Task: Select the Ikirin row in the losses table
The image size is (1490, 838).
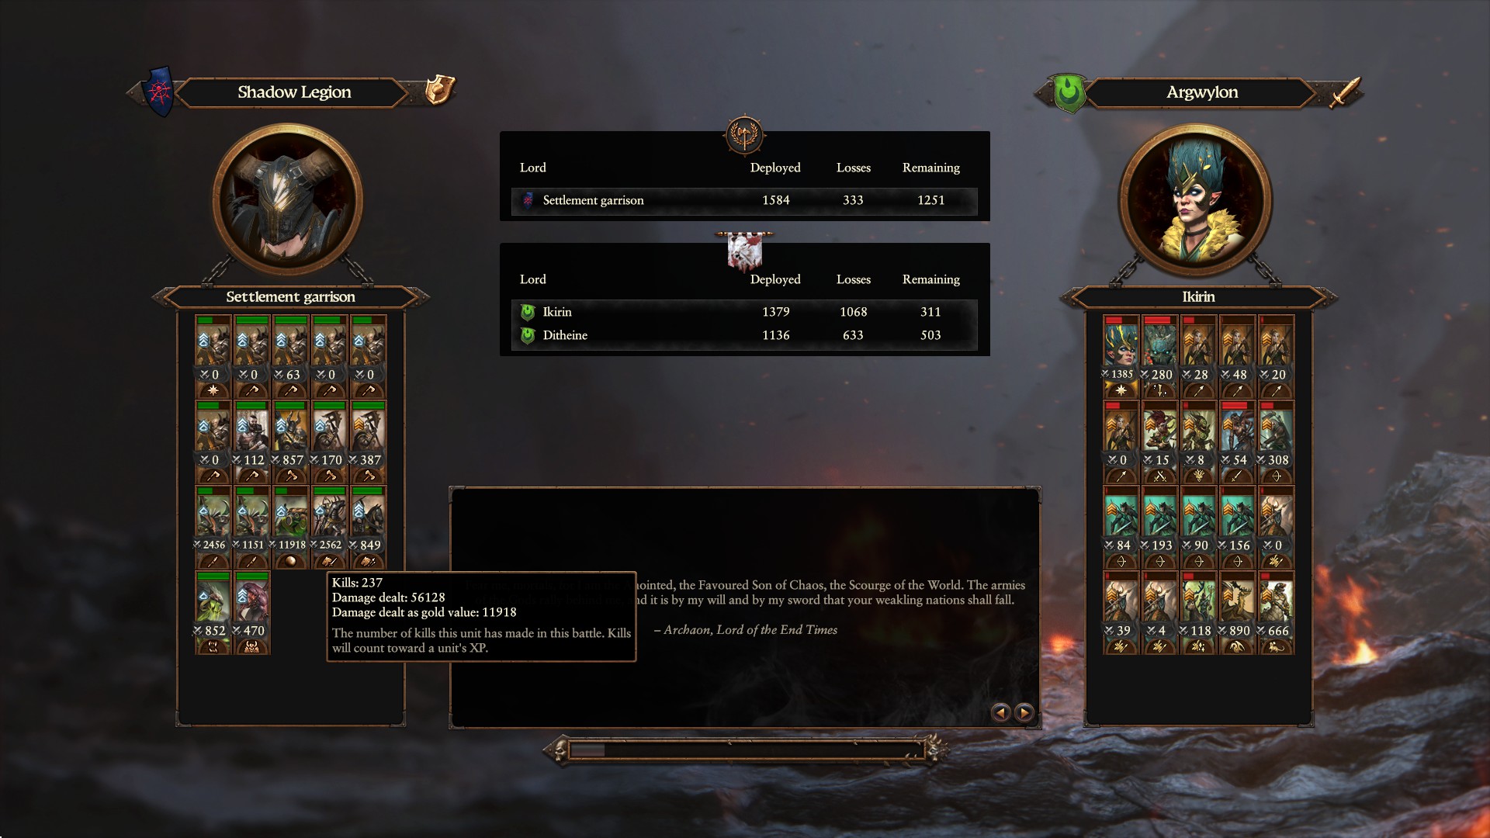Action: pos(744,312)
